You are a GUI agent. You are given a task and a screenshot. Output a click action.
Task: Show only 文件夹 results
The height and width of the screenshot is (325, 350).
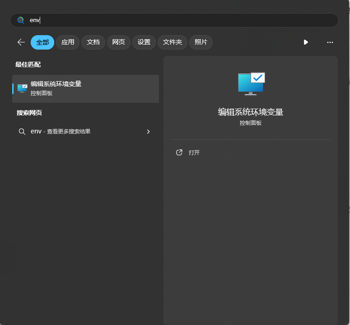click(172, 42)
